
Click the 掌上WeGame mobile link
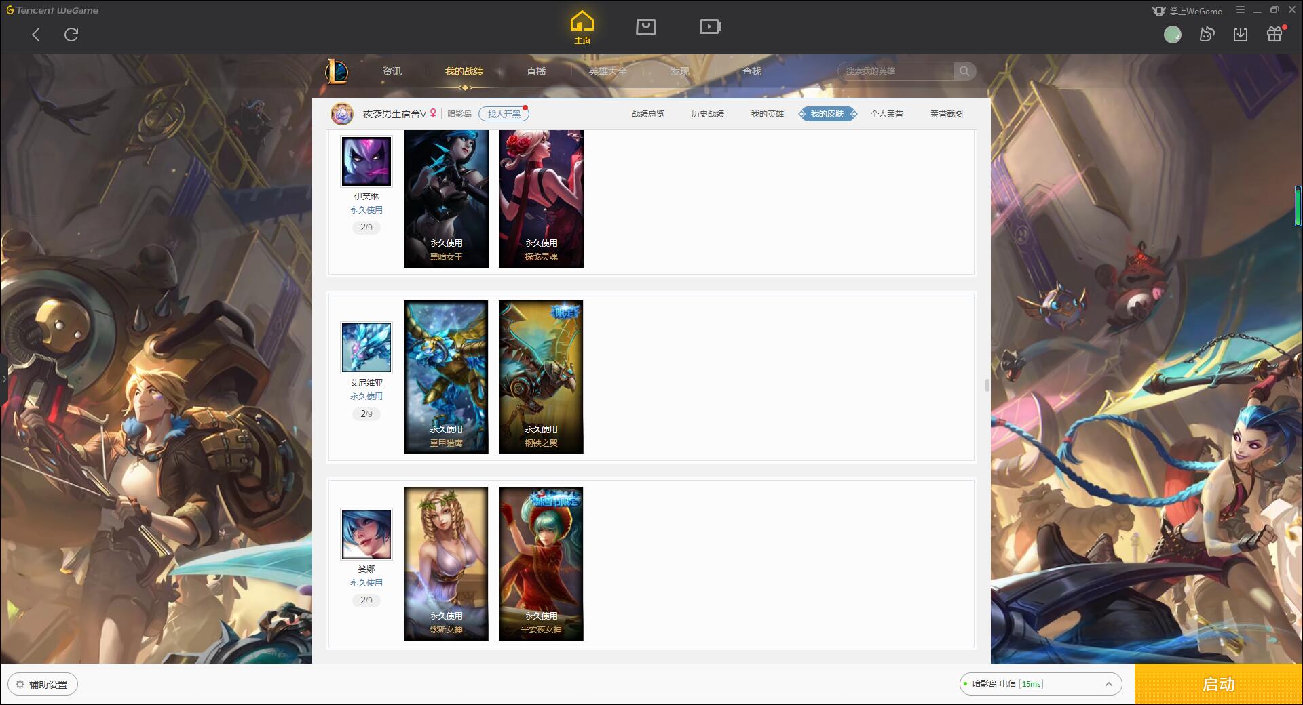(x=1187, y=11)
